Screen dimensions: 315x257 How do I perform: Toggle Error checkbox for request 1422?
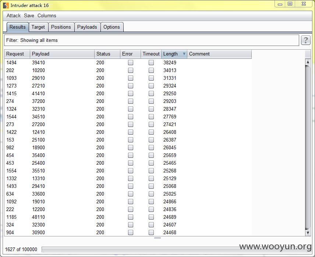131,132
